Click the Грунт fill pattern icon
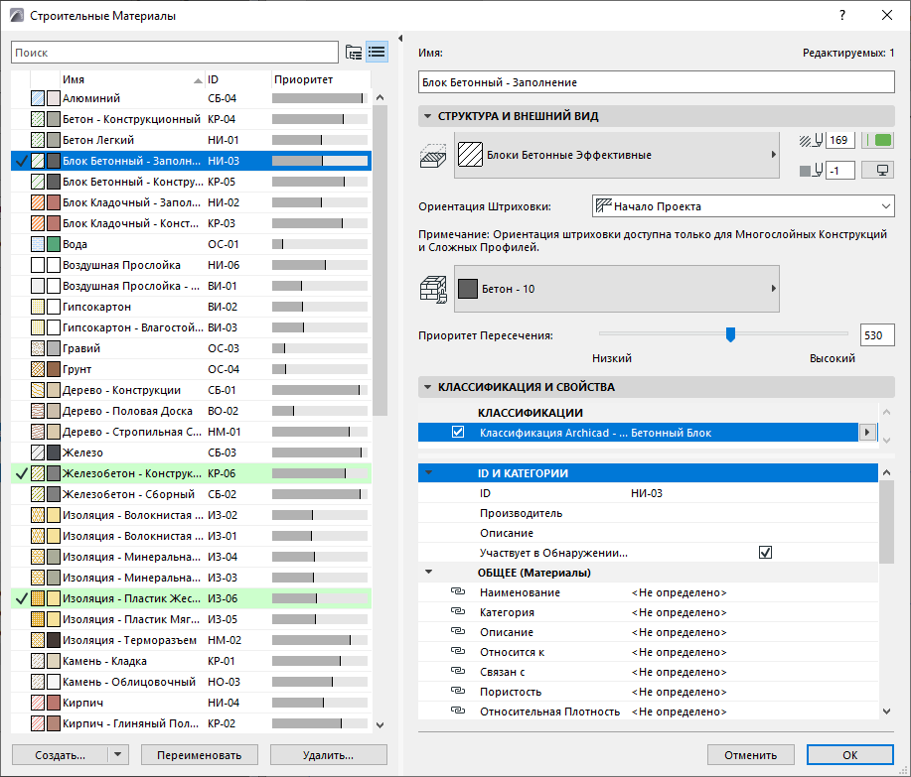911x777 pixels. [x=38, y=369]
